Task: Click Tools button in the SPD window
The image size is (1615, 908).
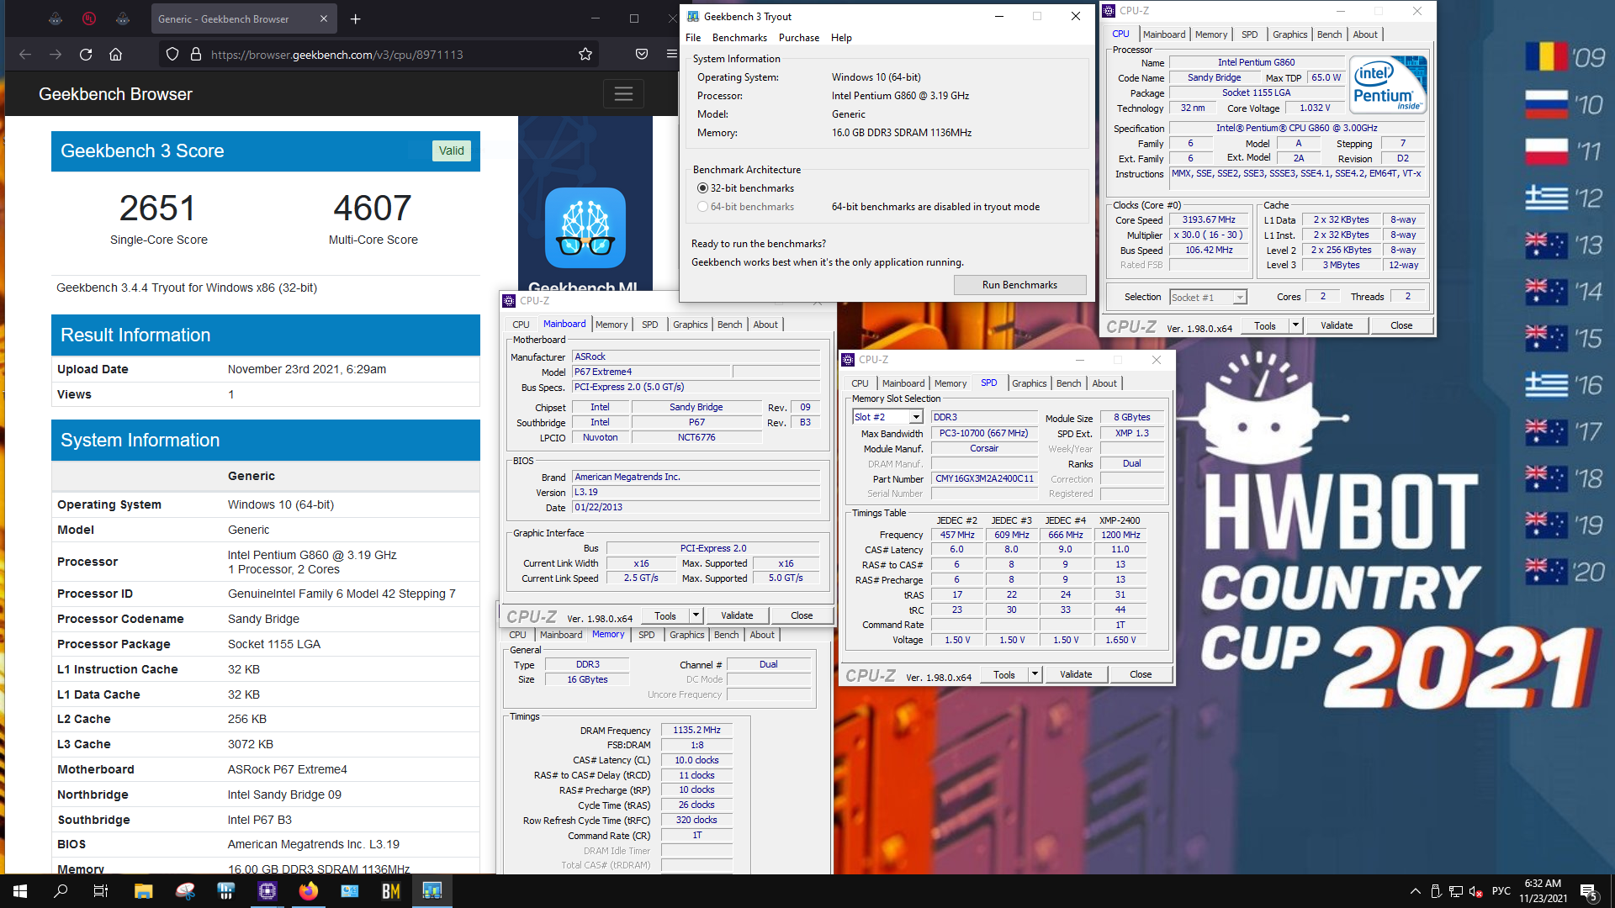Action: tap(1004, 674)
